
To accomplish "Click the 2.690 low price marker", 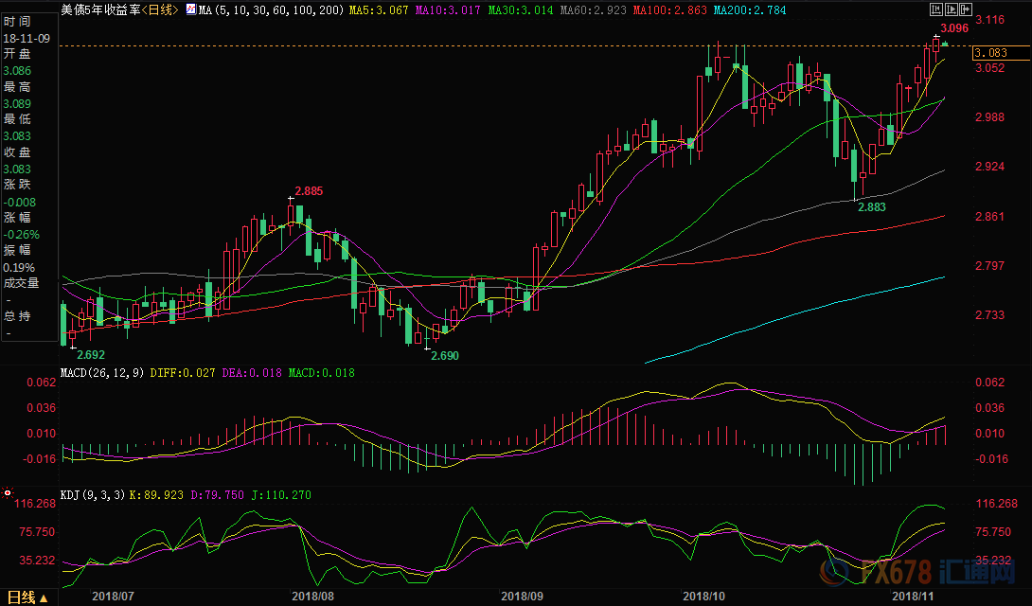I will tap(444, 355).
